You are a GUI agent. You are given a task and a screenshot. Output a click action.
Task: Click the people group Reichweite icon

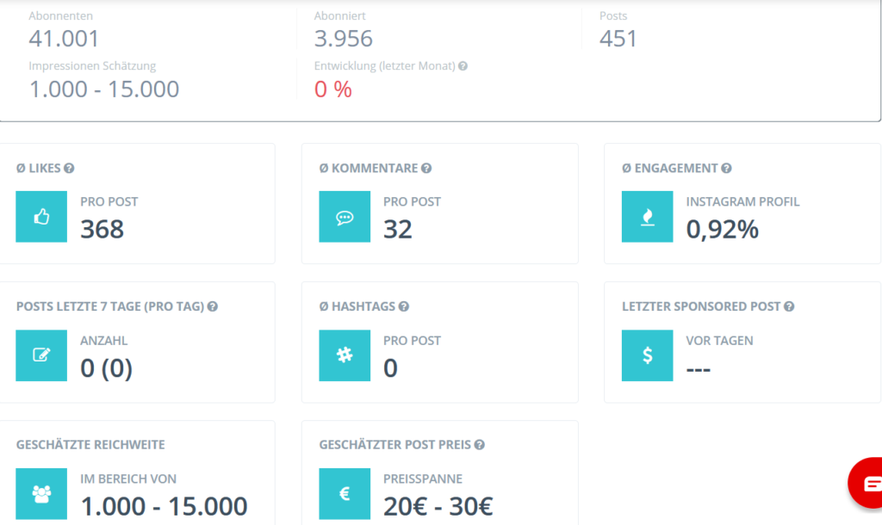[x=41, y=493]
